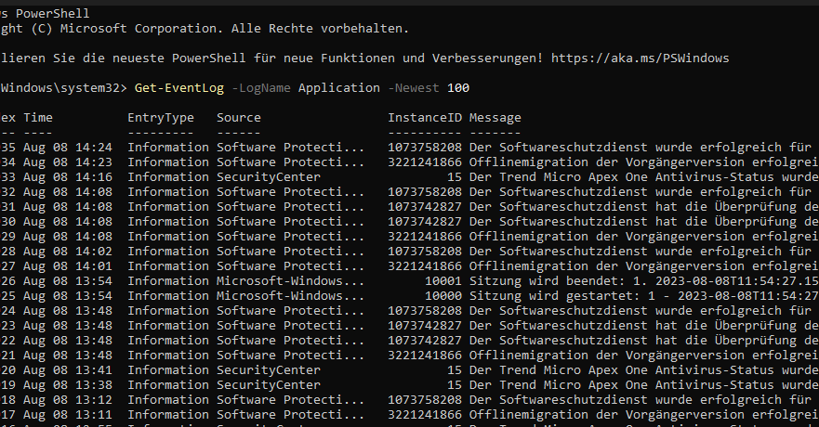The width and height of the screenshot is (819, 427).
Task: Open the https://aka.ms/PSWindows link
Action: [x=640, y=58]
